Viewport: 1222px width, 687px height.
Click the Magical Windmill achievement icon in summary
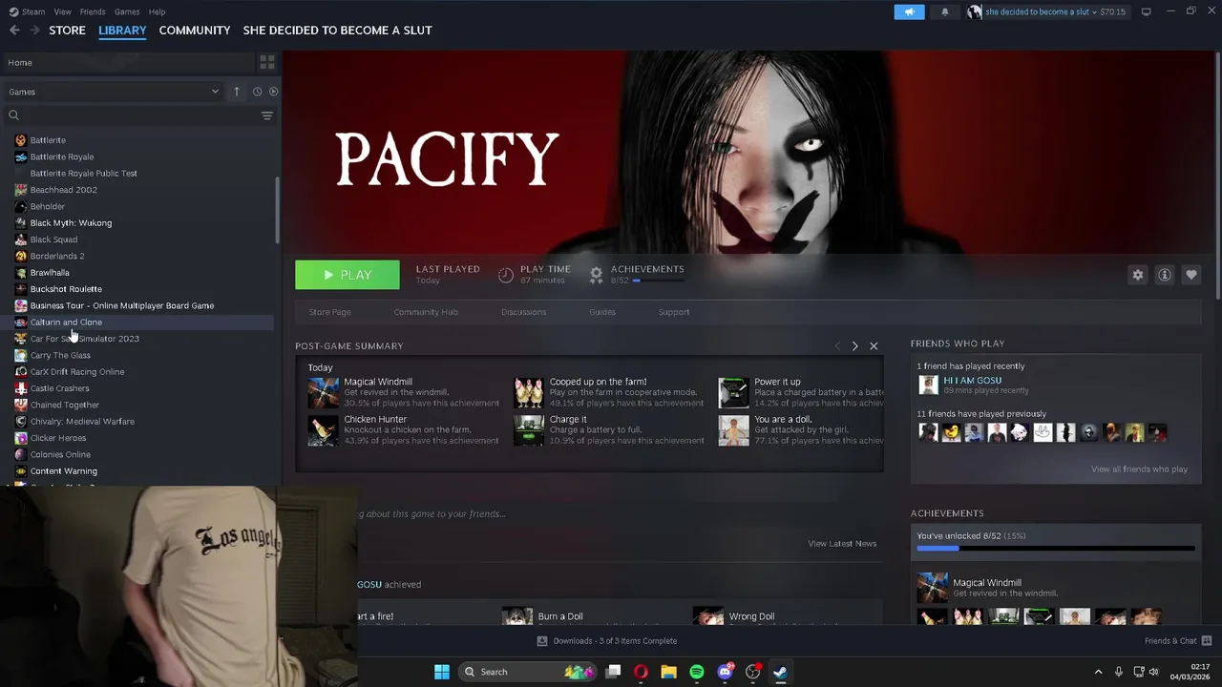point(323,392)
